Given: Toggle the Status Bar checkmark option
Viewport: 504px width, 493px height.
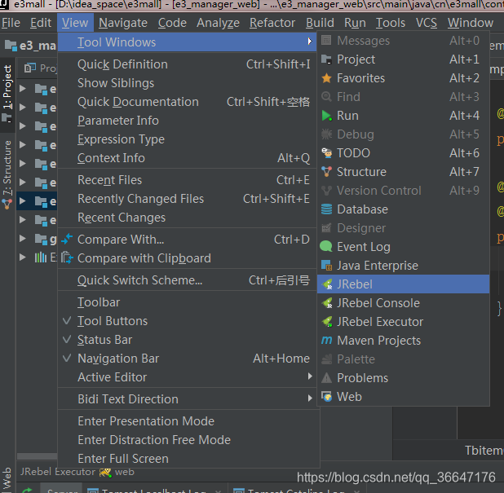Looking at the screenshot, I should point(187,340).
